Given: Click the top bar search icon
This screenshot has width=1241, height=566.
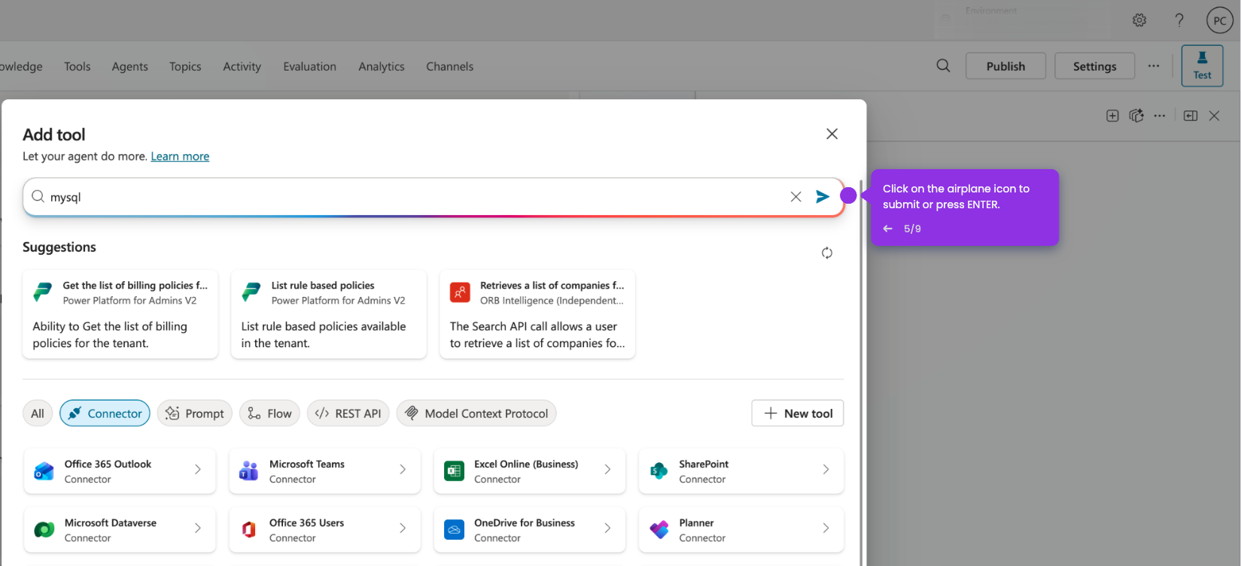Looking at the screenshot, I should tap(943, 65).
